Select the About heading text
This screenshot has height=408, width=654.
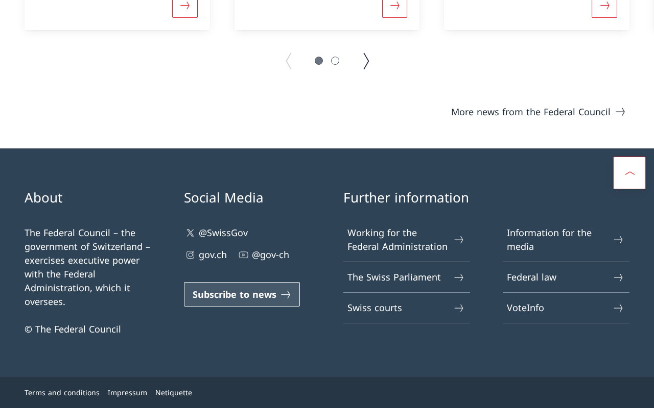pyautogui.click(x=43, y=197)
